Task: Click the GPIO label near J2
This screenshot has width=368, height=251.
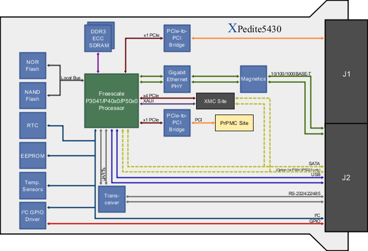Action: tap(315, 221)
